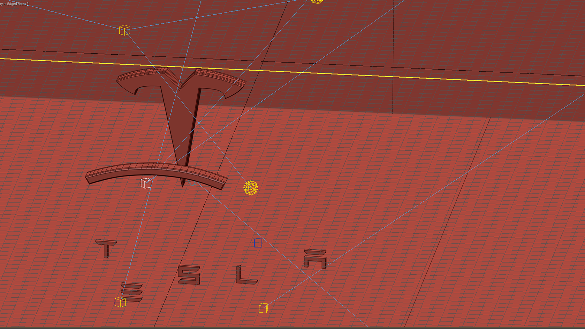Select the curved arc object below the emblem
The height and width of the screenshot is (329, 585).
[x=156, y=176]
